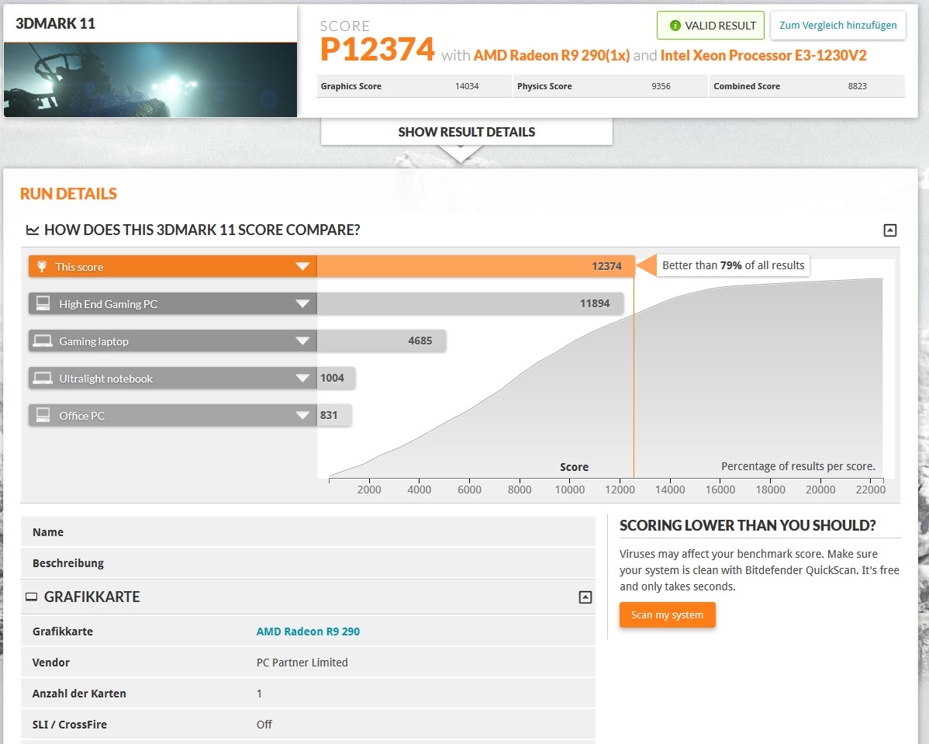Click the 3DMark 11 underwater thumbnail image

click(x=150, y=79)
